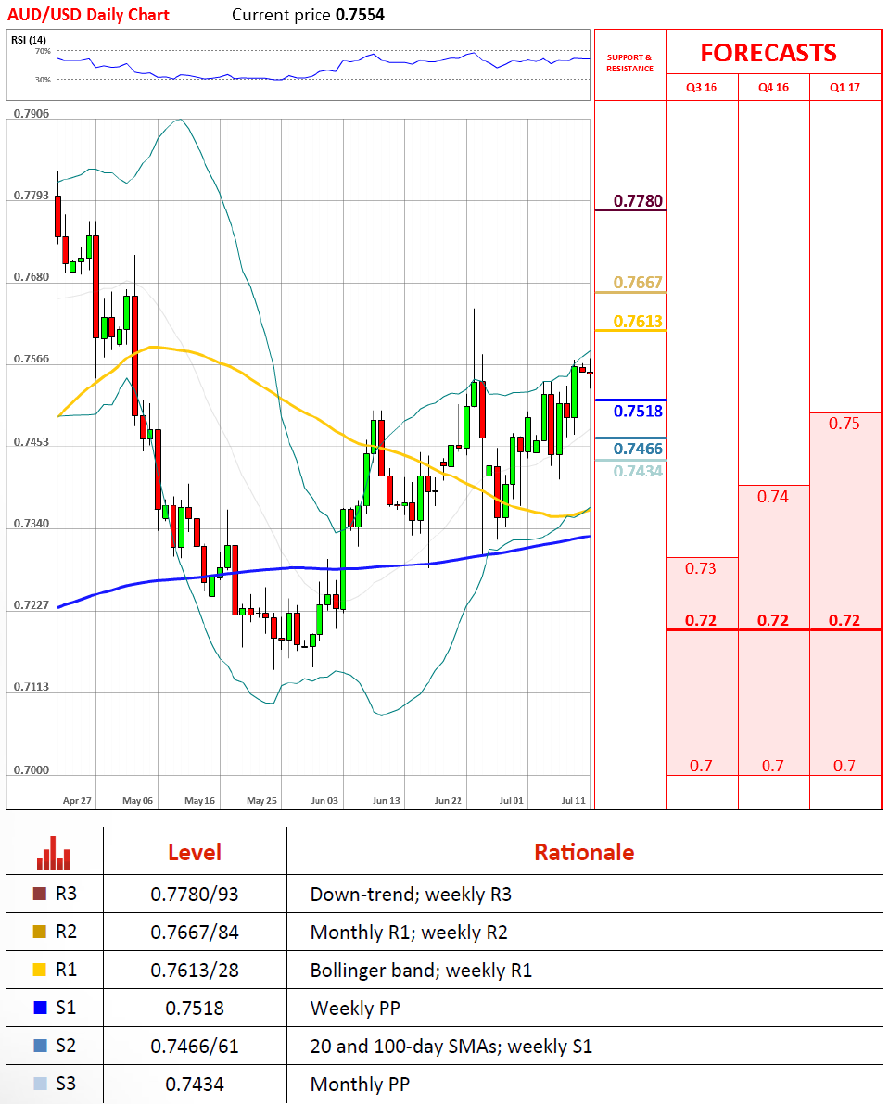Viewport: 889px width, 1104px height.
Task: Select the Q3 16 forecast column header
Action: pos(701,87)
